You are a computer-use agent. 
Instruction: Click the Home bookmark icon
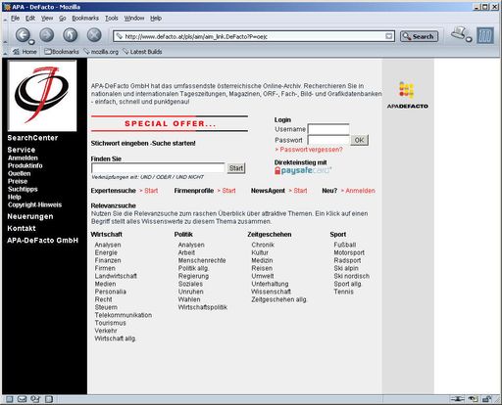pyautogui.click(x=25, y=52)
